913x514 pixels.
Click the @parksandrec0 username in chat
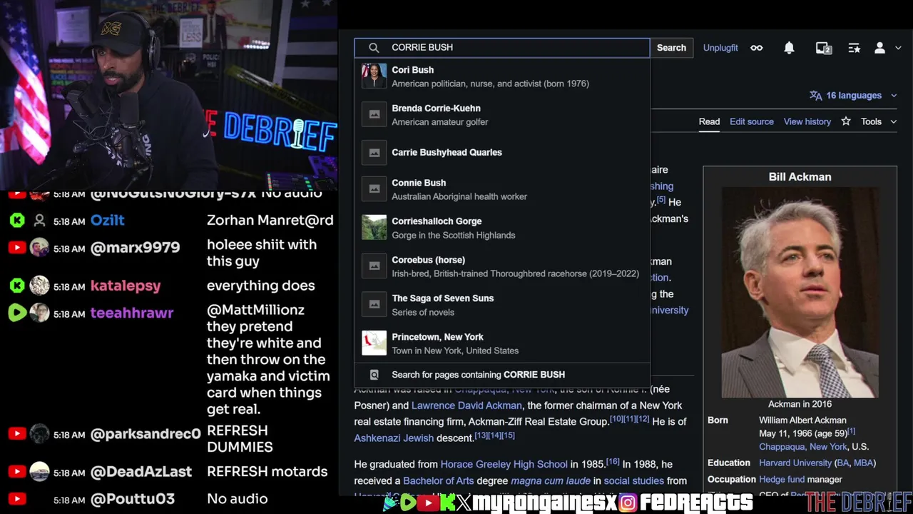pyautogui.click(x=146, y=434)
